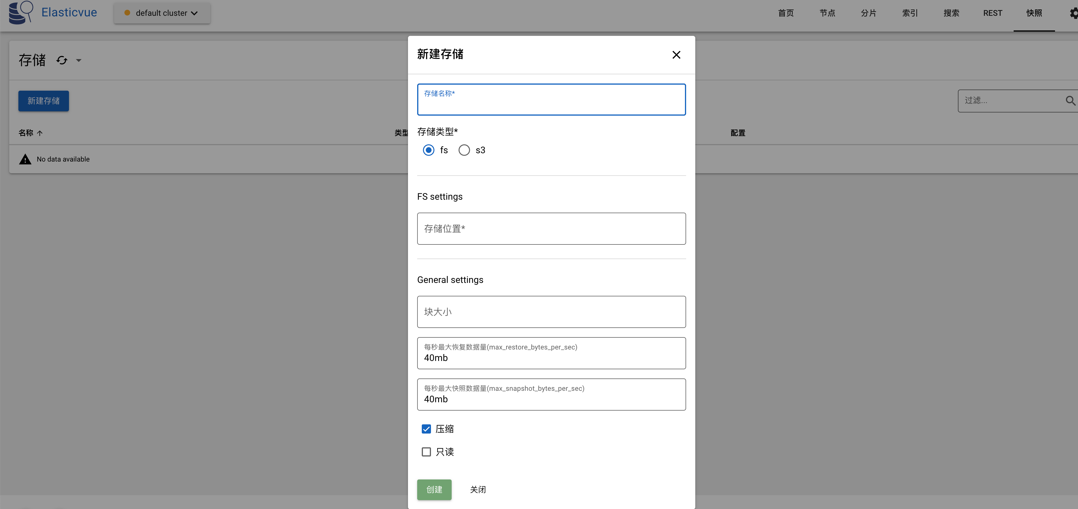Click the max_restore_bytes_per_sec field
1078x509 pixels.
click(551, 353)
